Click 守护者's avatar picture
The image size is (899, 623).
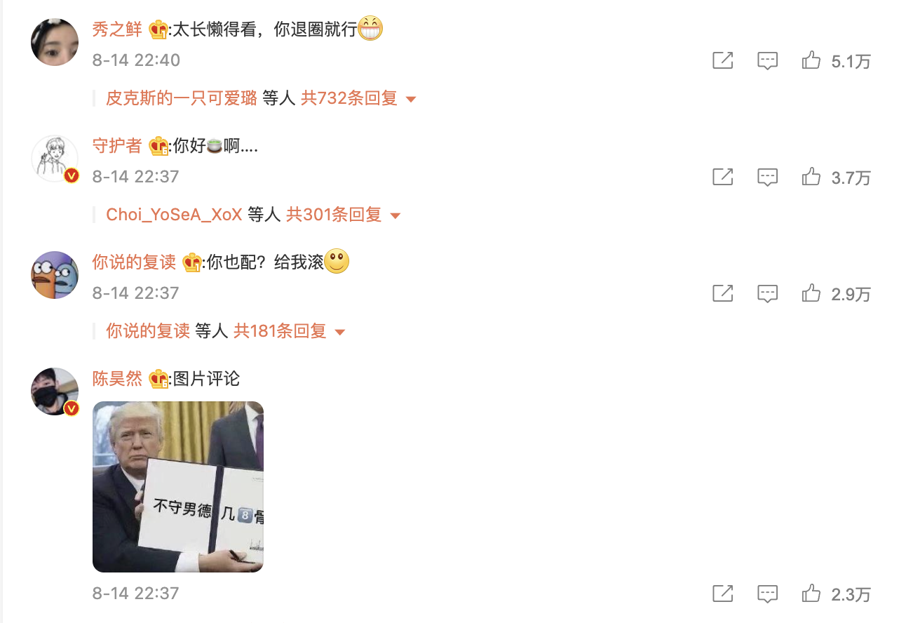[x=55, y=159]
